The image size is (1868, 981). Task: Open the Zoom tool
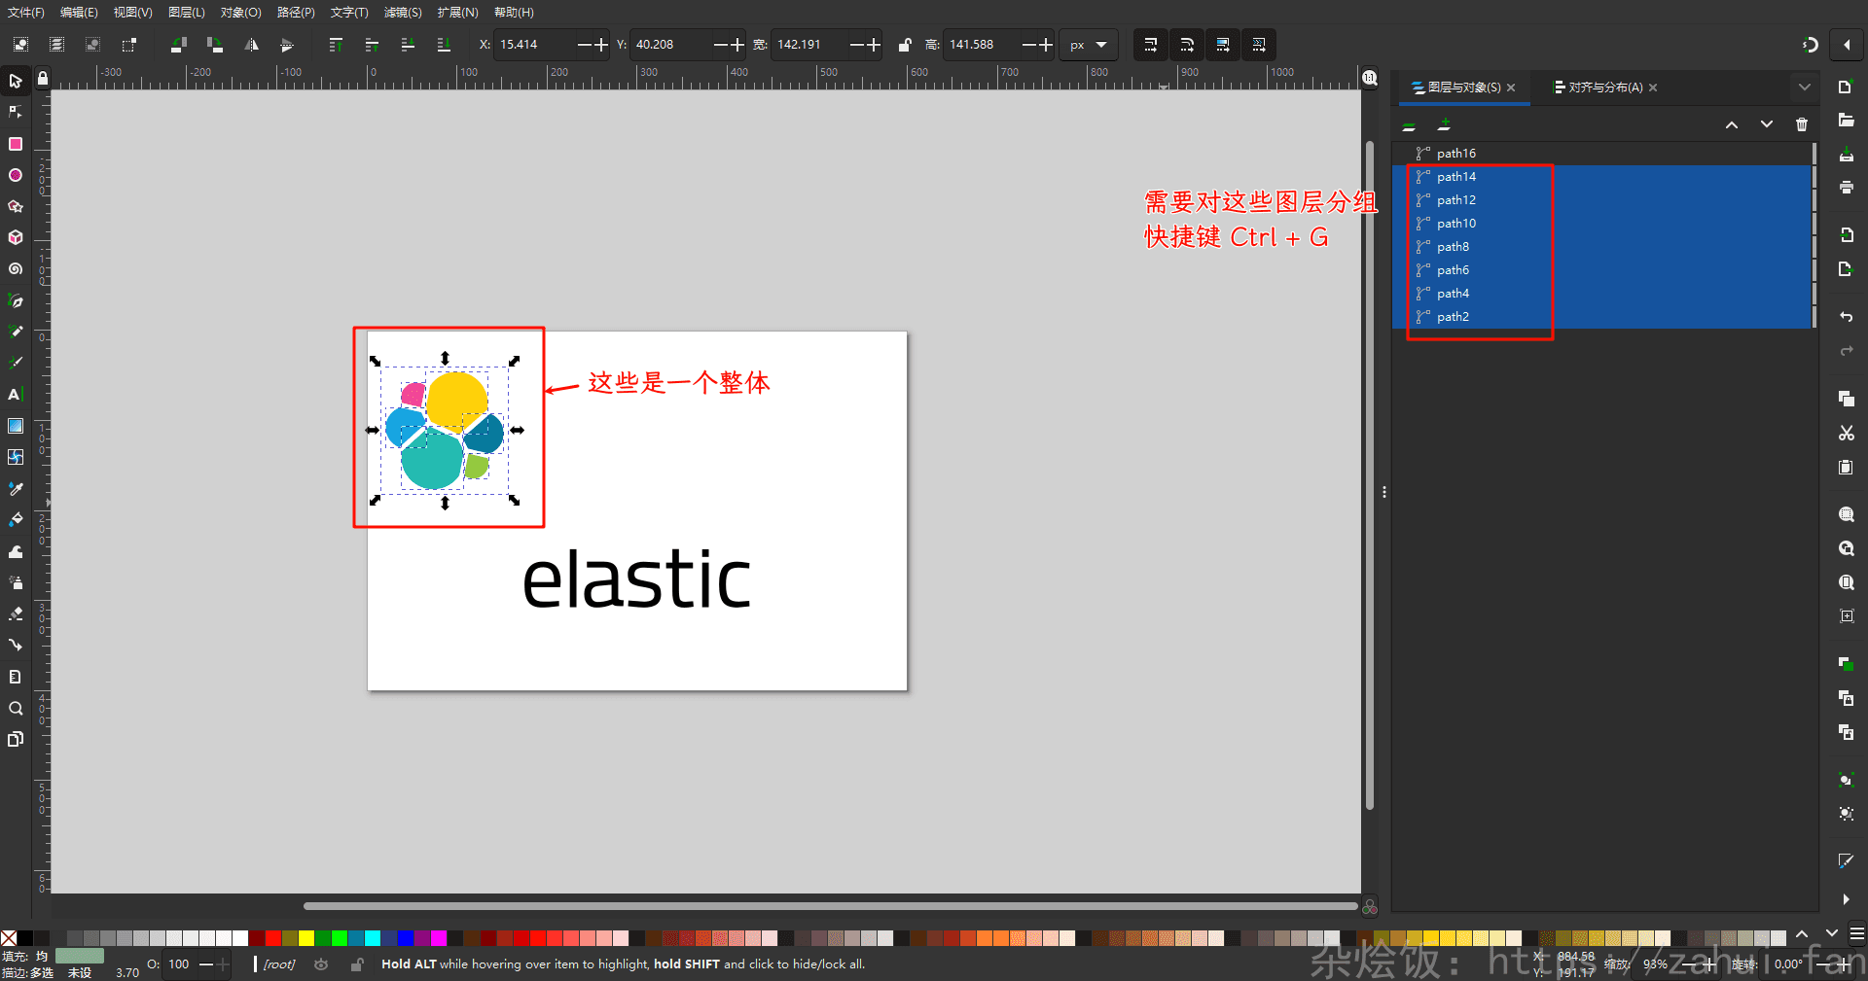[16, 710]
